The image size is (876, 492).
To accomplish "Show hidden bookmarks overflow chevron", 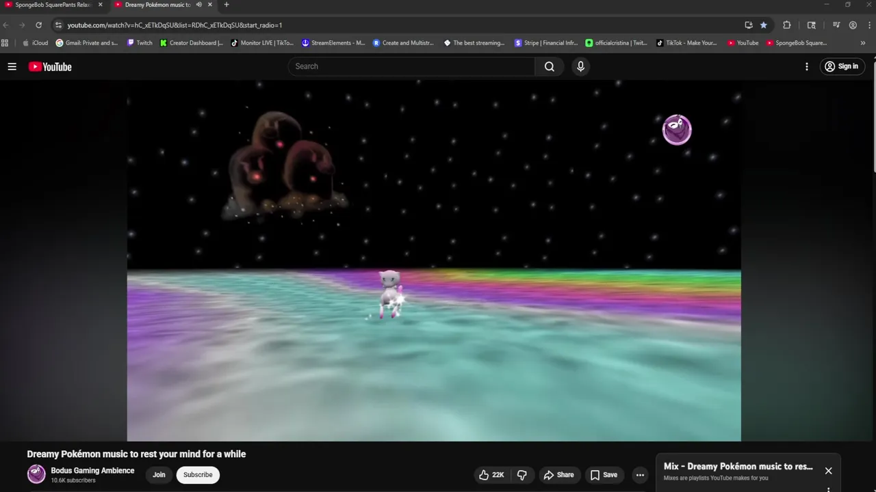I will click(863, 43).
